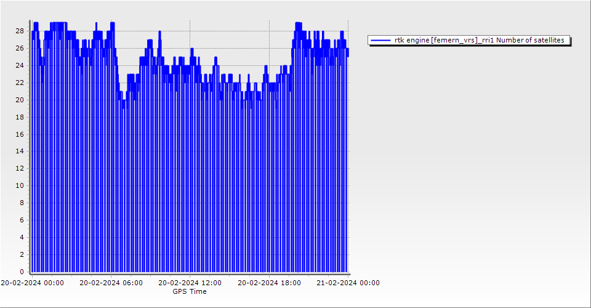591x308 pixels.
Task: Click the y-axis tick label 24
Action: pos(20,65)
